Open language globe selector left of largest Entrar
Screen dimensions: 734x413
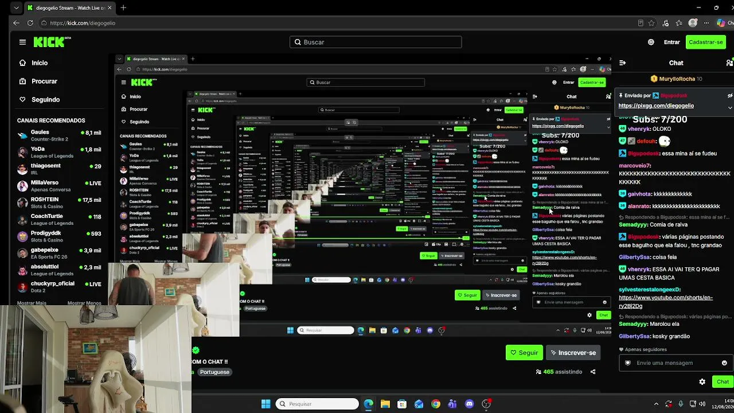point(651,42)
